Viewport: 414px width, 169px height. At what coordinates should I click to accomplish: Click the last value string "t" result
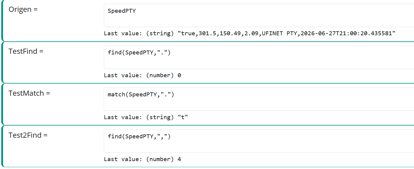coord(183,117)
